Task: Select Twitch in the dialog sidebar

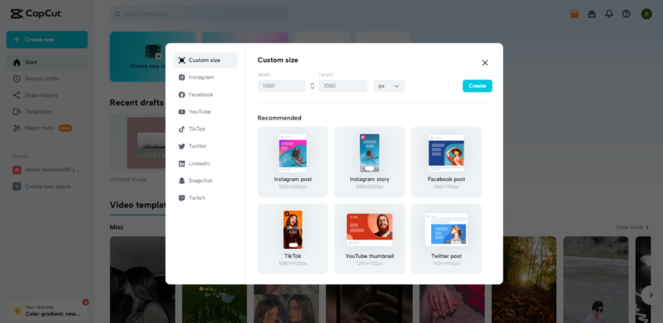Action: tap(205, 198)
